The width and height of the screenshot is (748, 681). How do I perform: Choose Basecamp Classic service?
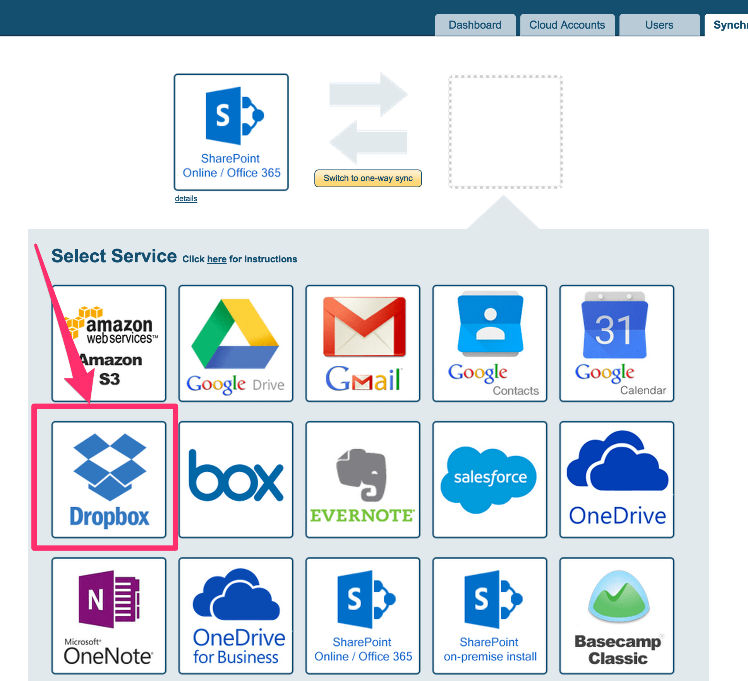(x=616, y=615)
